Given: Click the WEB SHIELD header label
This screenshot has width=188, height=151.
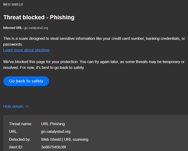Looking at the screenshot, I should point(13,5).
